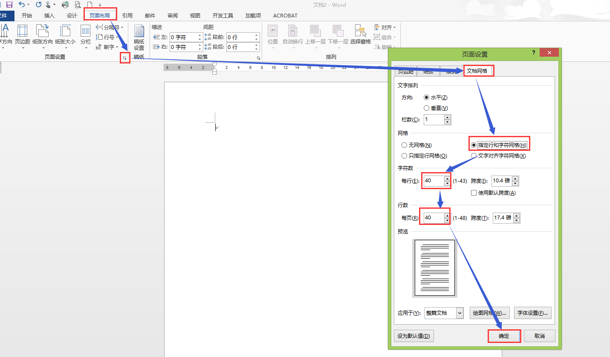Screen dimensions: 610x357
Task: Click the 取消 cancel button
Action: coord(540,336)
